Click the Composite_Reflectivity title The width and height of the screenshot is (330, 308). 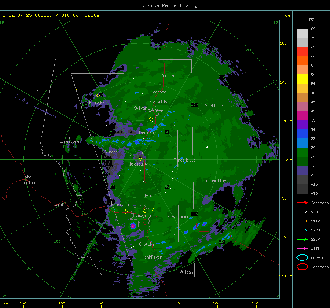point(165,5)
